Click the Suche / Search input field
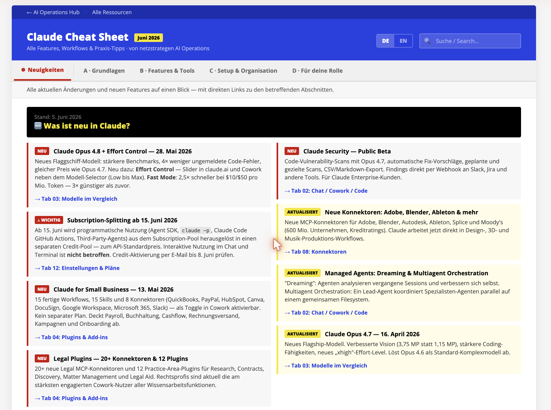This screenshot has width=551, height=410. pos(470,41)
